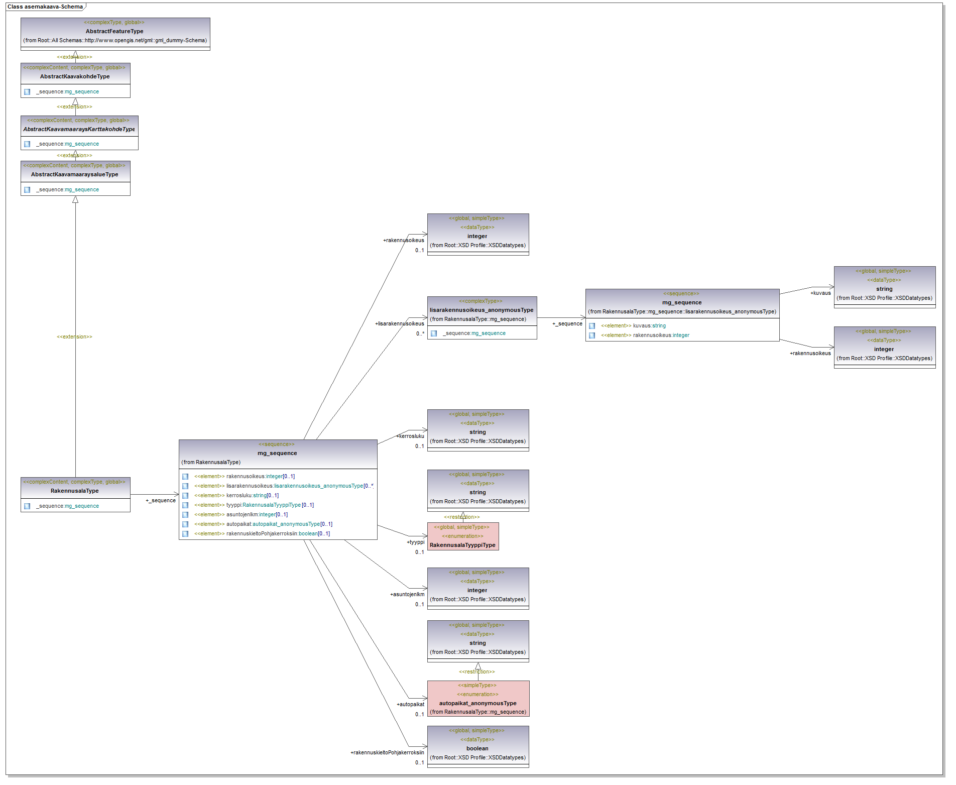
Task: Select the _sequence attribute icon in AbstractKaavakohdeType
Action: pyautogui.click(x=27, y=92)
